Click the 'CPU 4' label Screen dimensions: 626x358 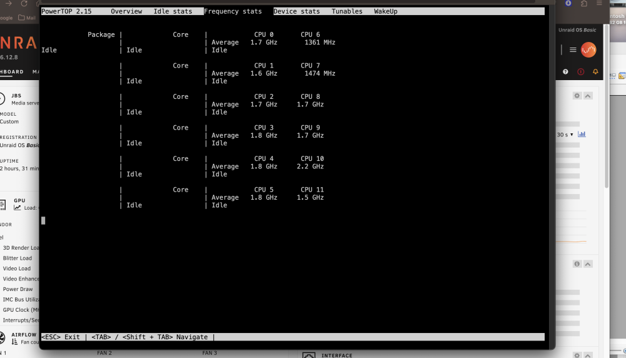coord(264,158)
